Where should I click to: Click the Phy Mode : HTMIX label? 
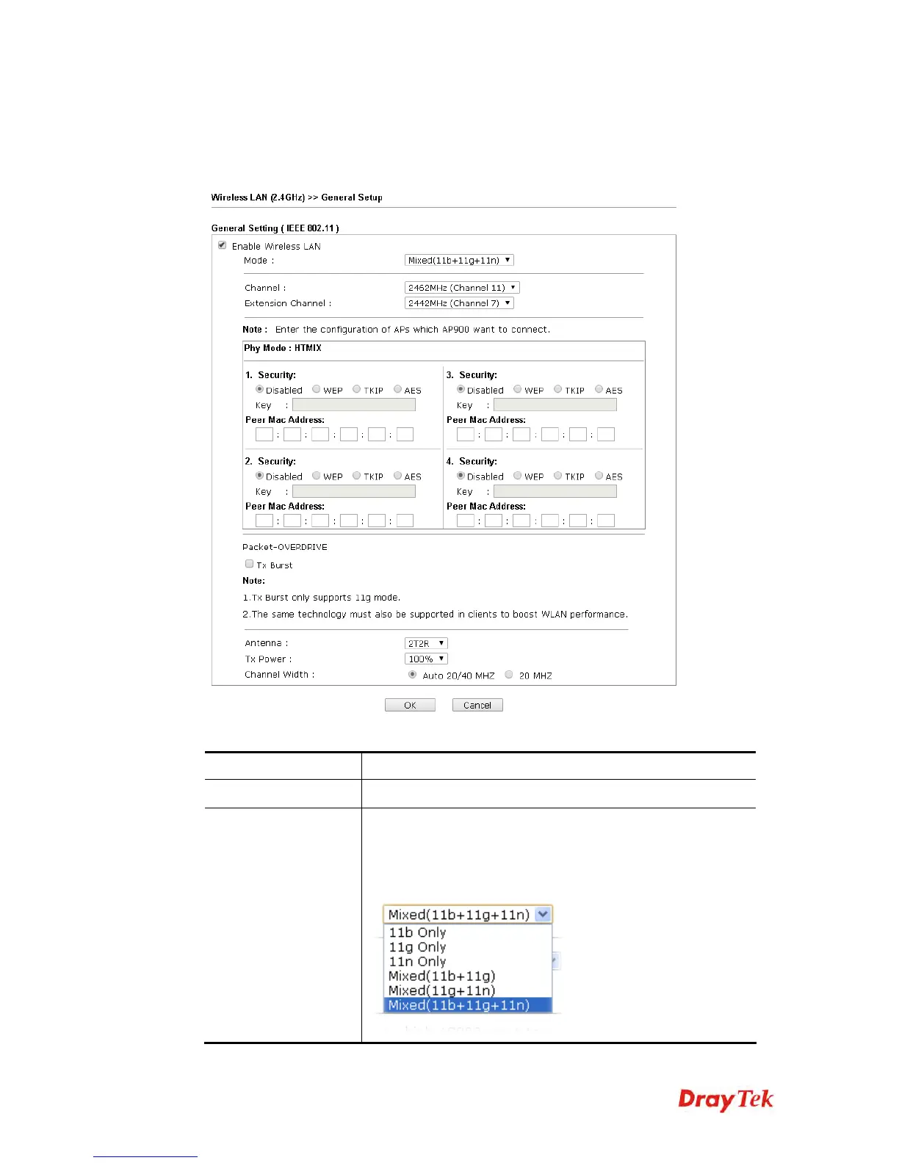click(x=283, y=348)
